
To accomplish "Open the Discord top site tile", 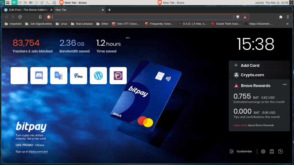I will click(x=39, y=75).
